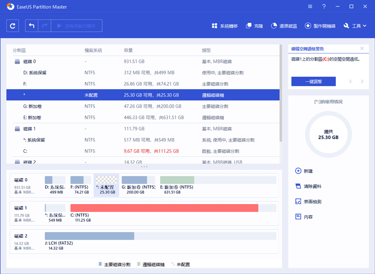Click the 一鍵調整 button
375x274 pixels.
(x=313, y=81)
